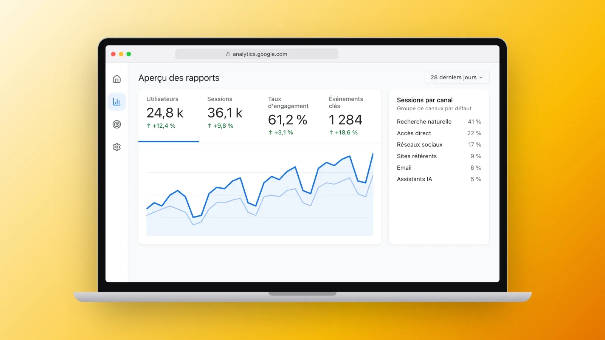Click the 5 % share value
The width and height of the screenshot is (605, 340).
pos(476,179)
